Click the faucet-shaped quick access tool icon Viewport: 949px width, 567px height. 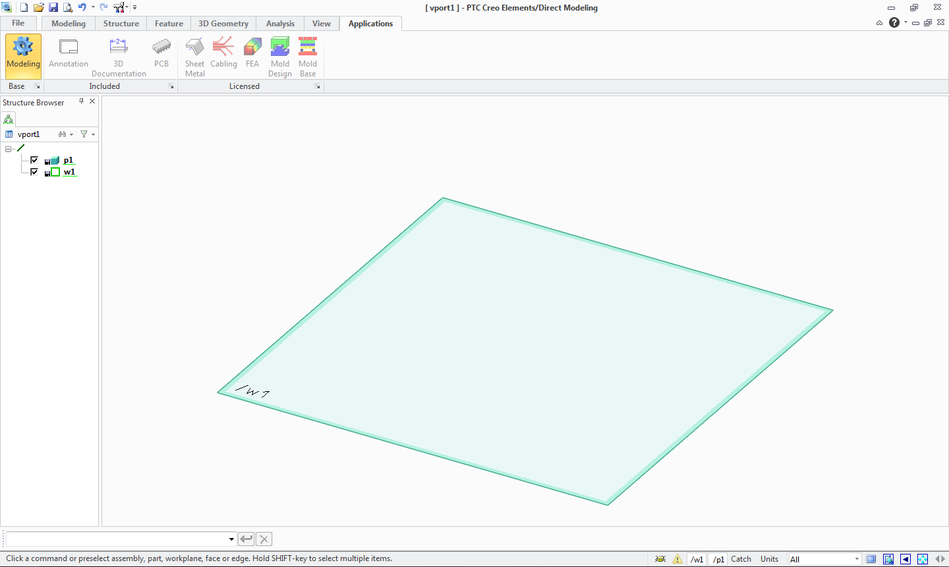tap(120, 7)
